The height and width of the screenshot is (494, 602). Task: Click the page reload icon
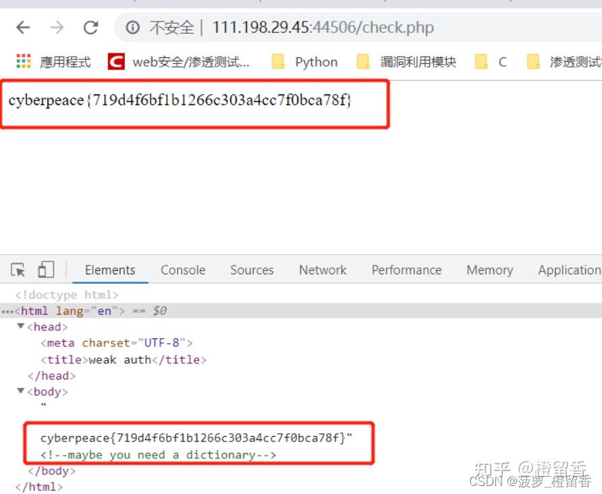click(x=91, y=28)
